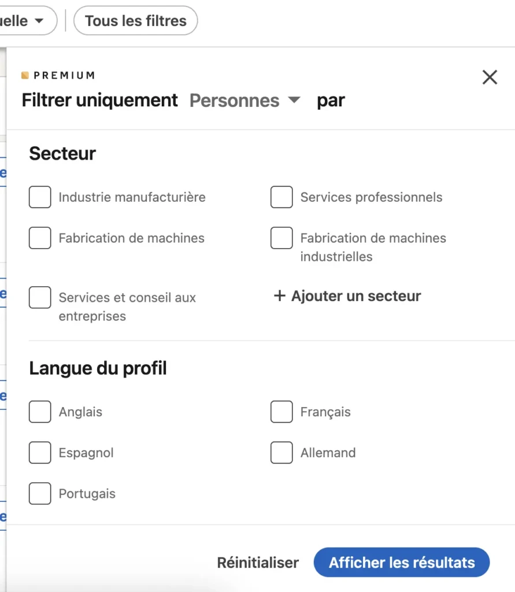Viewport: 515px width, 592px height.
Task: Select Allemand profile language checkbox
Action: coord(281,453)
